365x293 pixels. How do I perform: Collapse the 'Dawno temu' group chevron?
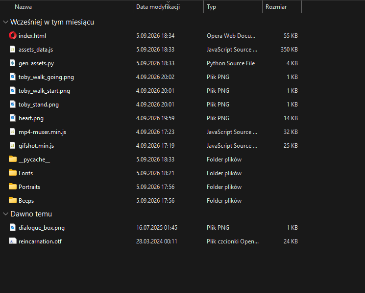[x=5, y=214]
